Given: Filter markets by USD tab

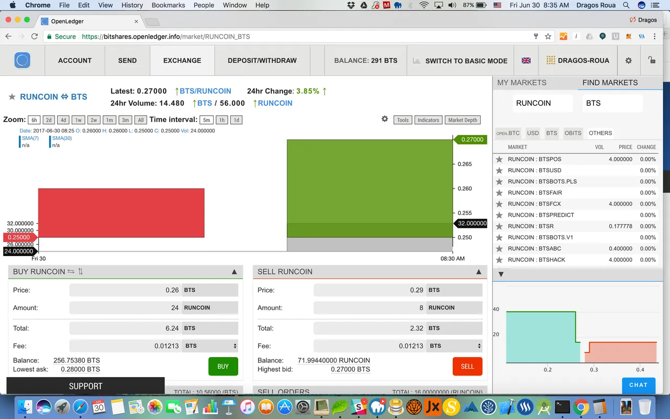Looking at the screenshot, I should coord(533,133).
